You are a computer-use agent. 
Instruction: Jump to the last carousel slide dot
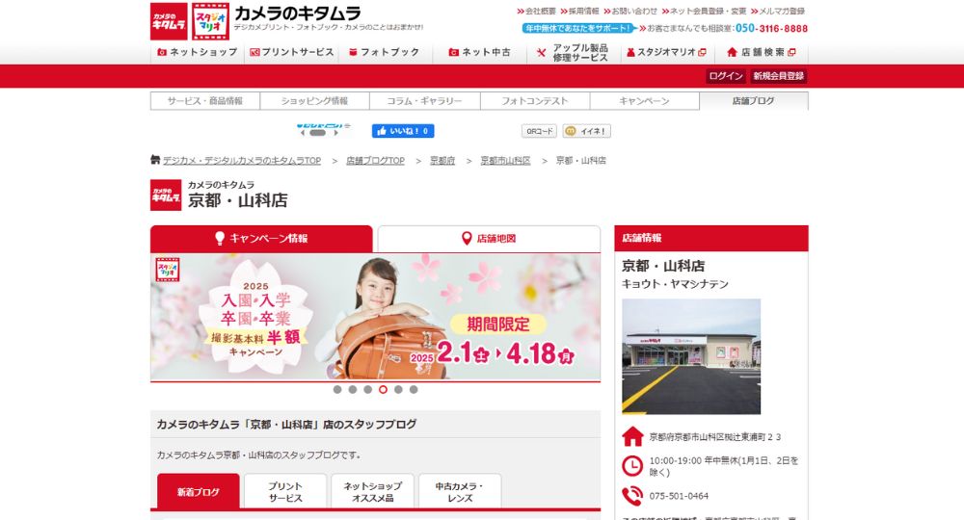[414, 390]
